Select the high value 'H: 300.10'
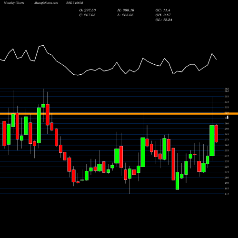Viewport: 238px width, 238px height. click(126, 10)
